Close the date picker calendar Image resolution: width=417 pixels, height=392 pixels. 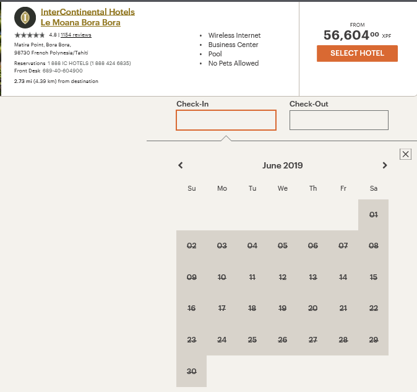[x=405, y=154]
